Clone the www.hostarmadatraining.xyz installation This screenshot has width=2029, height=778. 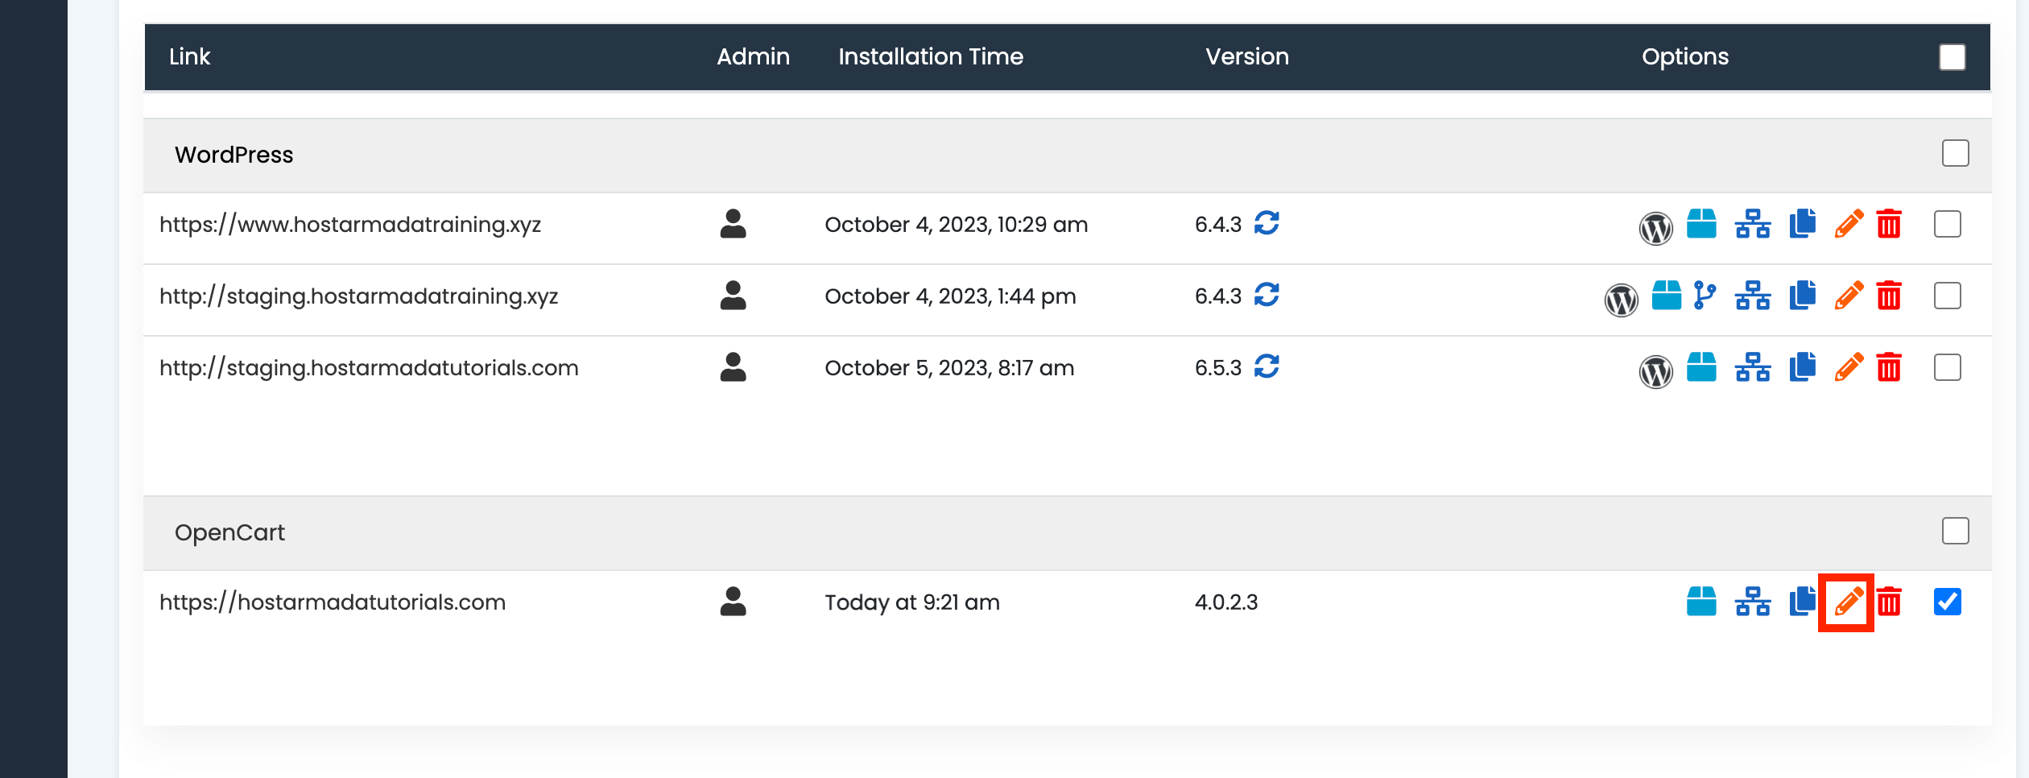[x=1802, y=224]
